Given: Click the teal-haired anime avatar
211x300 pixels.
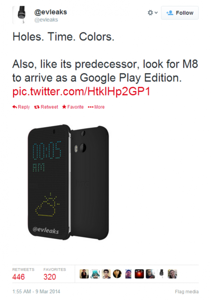Looking at the screenshot, I should pos(95,274).
